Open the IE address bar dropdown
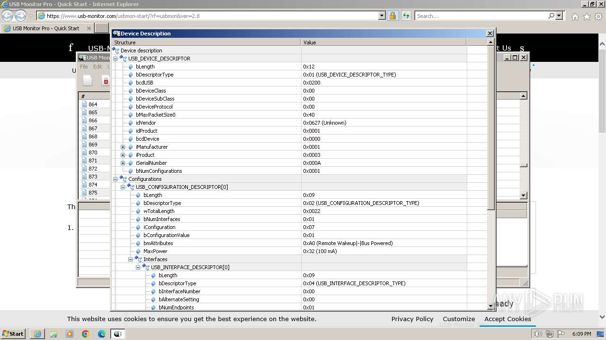Screen dimensions: 606x340 382,16
